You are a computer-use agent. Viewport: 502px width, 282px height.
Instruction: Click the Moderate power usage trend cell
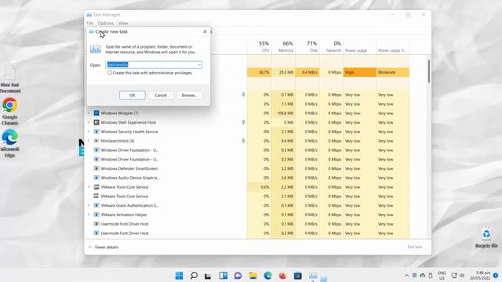(x=393, y=72)
